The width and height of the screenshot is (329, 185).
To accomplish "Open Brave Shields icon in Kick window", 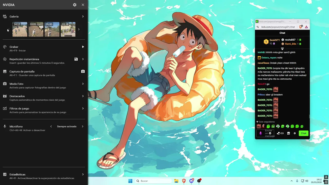I will point(301,27).
